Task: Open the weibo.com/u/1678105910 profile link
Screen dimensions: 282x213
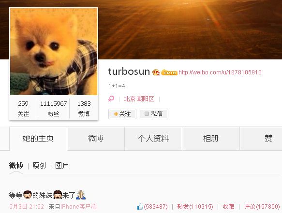Action: click(x=220, y=72)
